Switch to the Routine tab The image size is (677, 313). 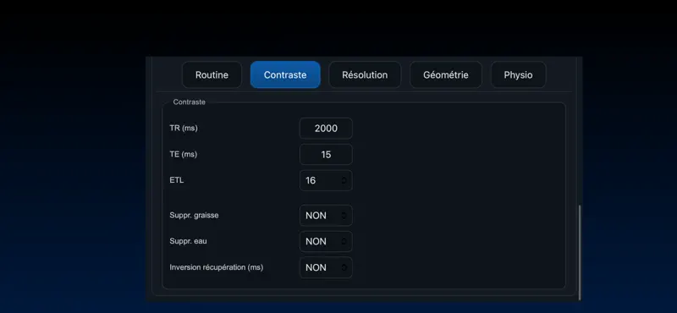point(212,74)
